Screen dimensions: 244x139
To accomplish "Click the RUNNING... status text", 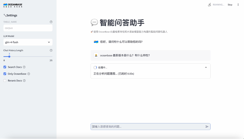I will 218,5.
